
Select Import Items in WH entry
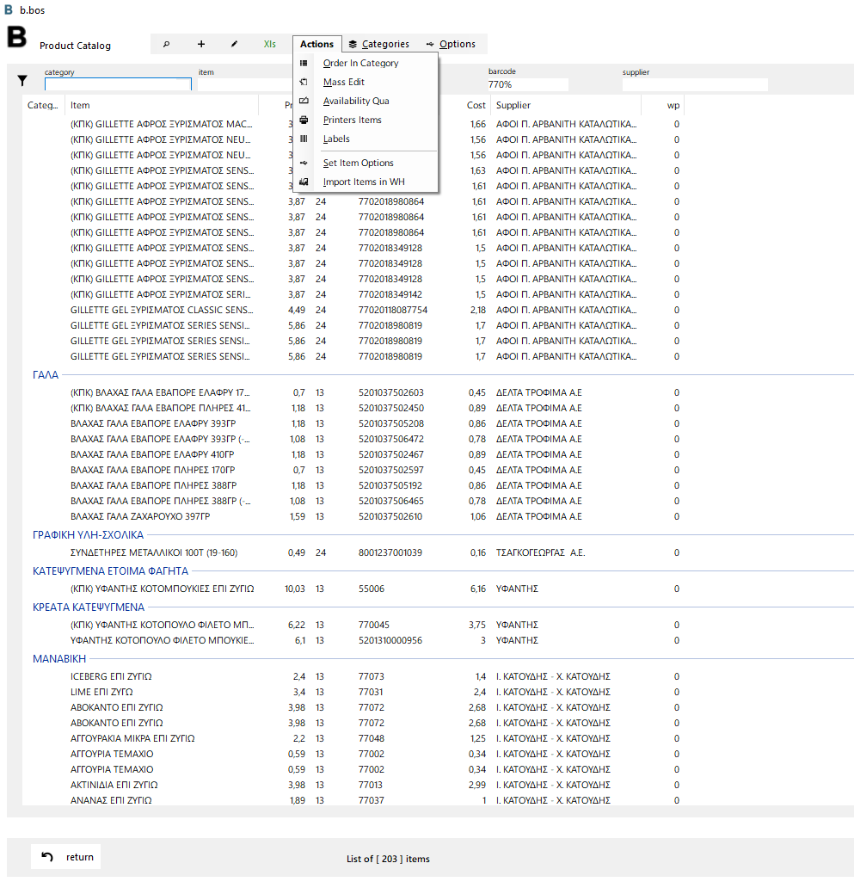point(364,182)
